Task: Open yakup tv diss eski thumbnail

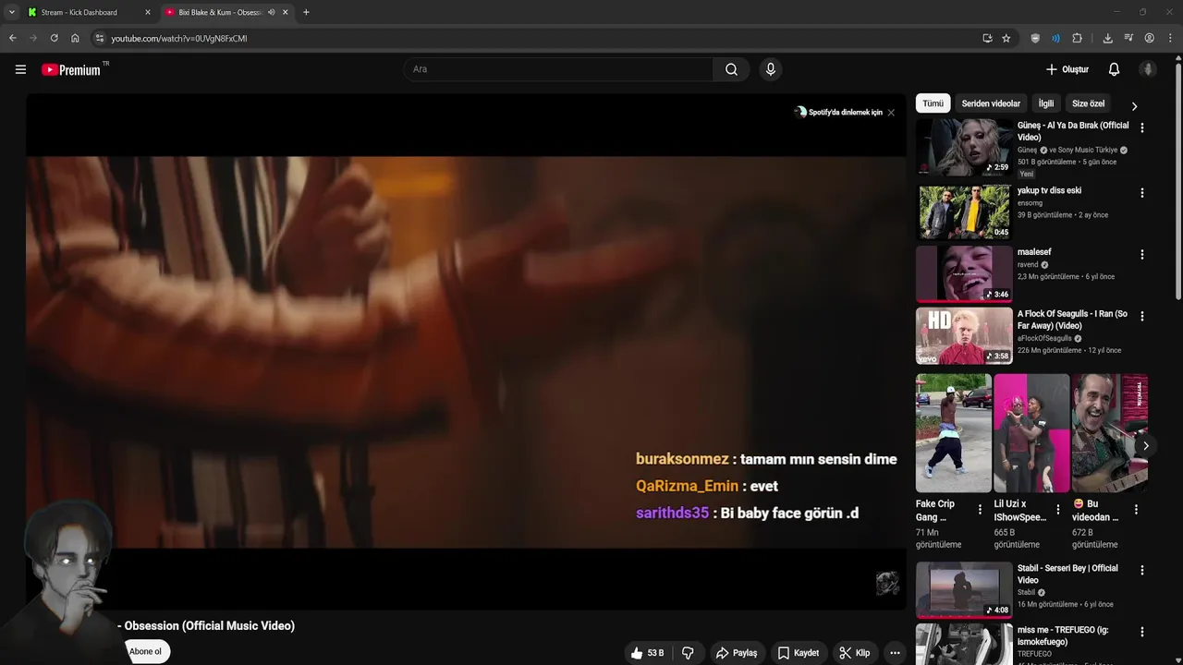Action: [x=964, y=212]
